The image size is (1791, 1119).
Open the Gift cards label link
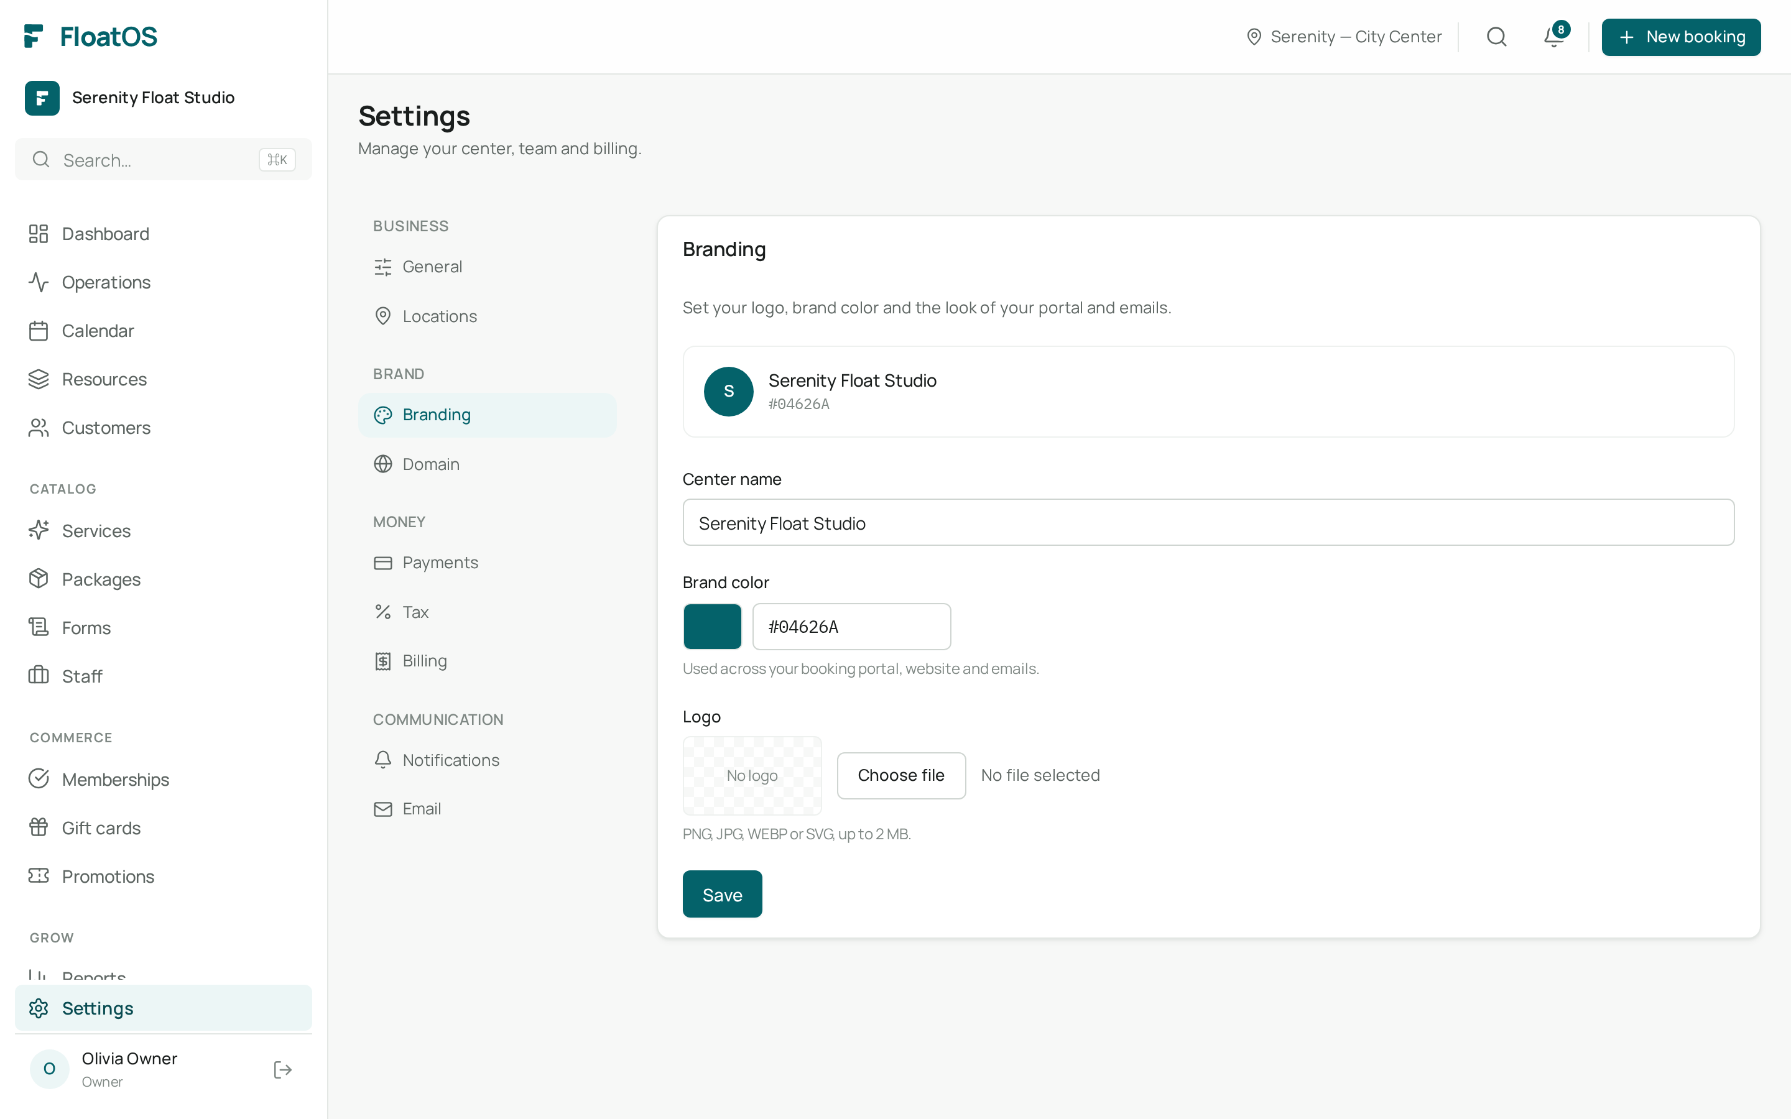(x=101, y=828)
